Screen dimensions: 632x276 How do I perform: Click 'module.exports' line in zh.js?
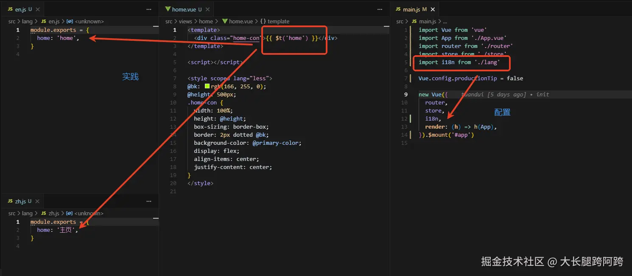tap(60, 222)
